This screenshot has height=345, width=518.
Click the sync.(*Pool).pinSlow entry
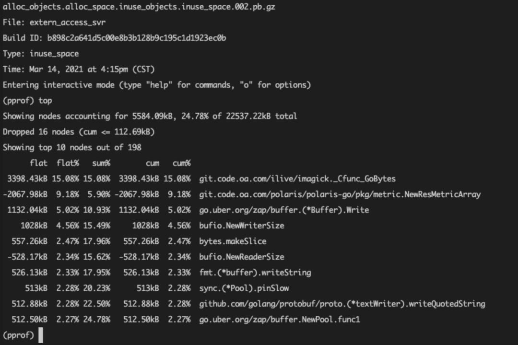tap(244, 288)
